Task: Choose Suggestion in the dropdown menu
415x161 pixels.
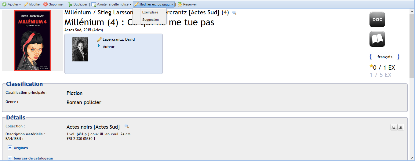Action: pos(150,20)
